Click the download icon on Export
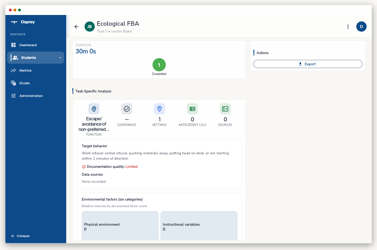Image resolution: width=377 pixels, height=250 pixels. point(300,64)
